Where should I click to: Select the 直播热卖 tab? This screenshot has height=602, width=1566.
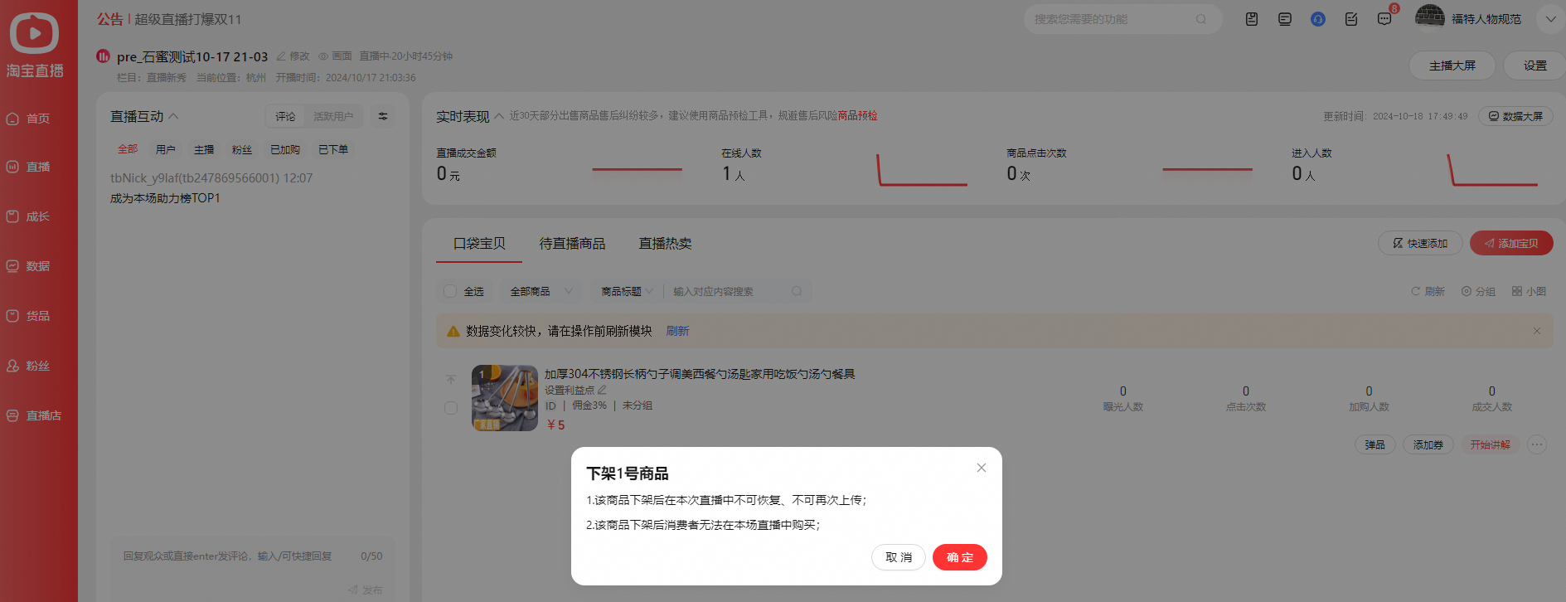pos(665,243)
